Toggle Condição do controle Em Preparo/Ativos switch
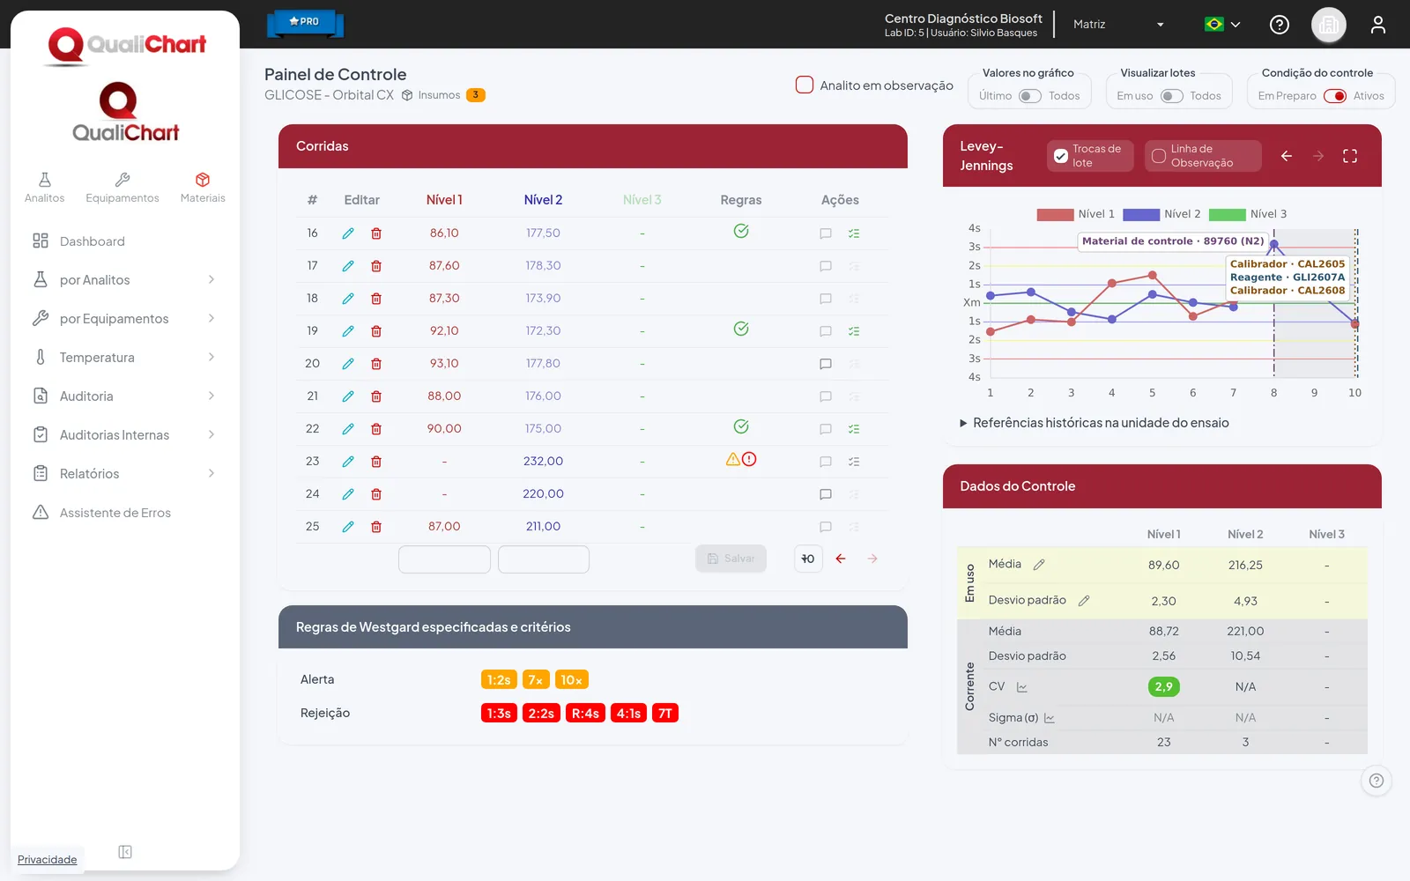1410x881 pixels. [1335, 96]
